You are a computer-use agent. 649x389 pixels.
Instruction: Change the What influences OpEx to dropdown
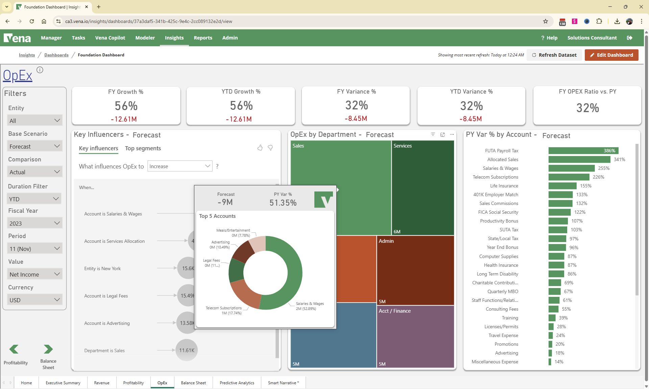[x=179, y=166]
